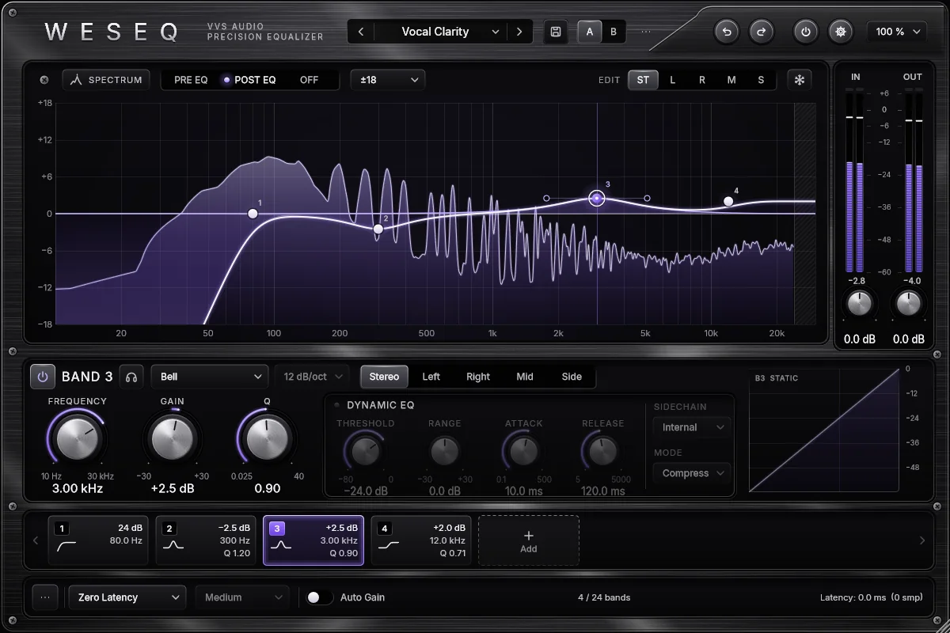Switch to preset slot B

[614, 32]
